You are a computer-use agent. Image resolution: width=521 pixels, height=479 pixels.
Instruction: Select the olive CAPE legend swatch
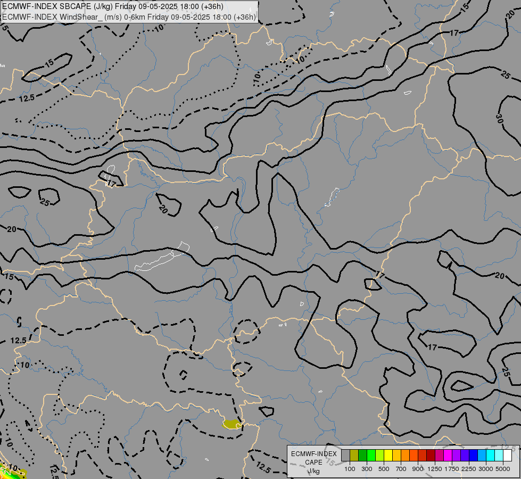(354, 456)
